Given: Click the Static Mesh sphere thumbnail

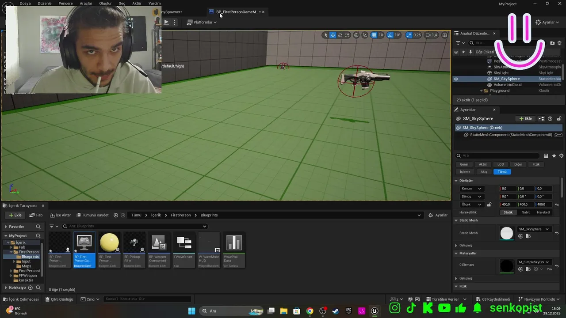Looking at the screenshot, I should (x=507, y=233).
